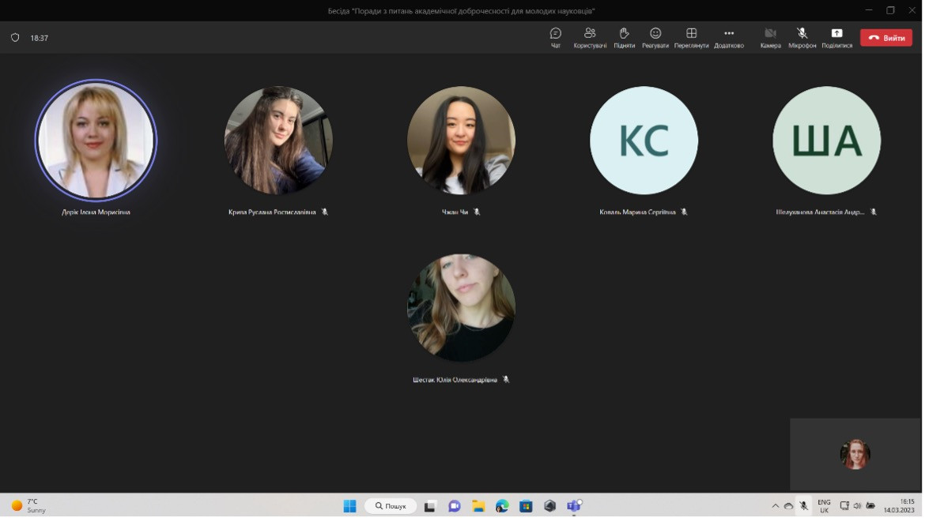
Task: Click name label Деркі Ілона Морисівна
Action: [x=96, y=212]
